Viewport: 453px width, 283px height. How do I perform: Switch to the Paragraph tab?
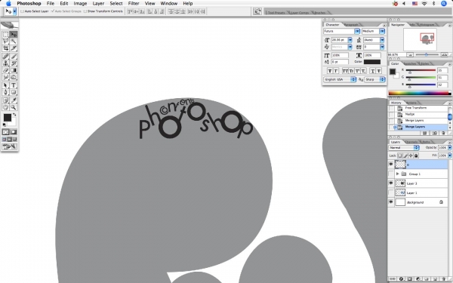click(x=351, y=25)
